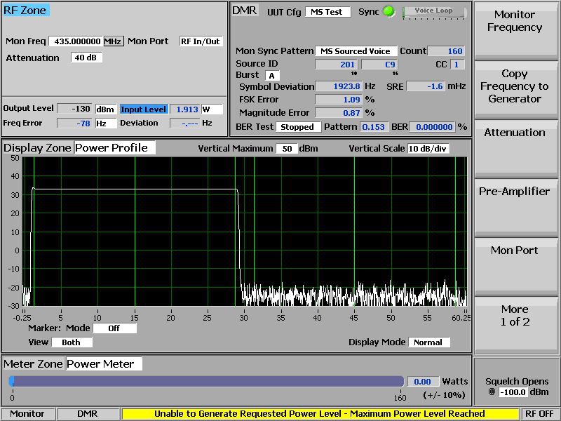Toggle the Voice Loop control
561x421 pixels.
point(433,12)
